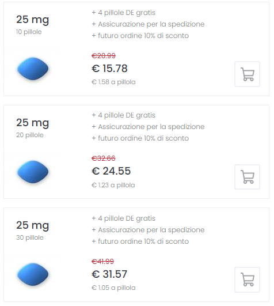Click the 25 mg heading above 20 pillole
This screenshot has width=274, height=306.
[x=33, y=123]
